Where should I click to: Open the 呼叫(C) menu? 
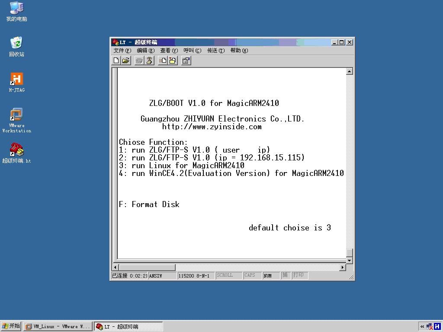(193, 51)
